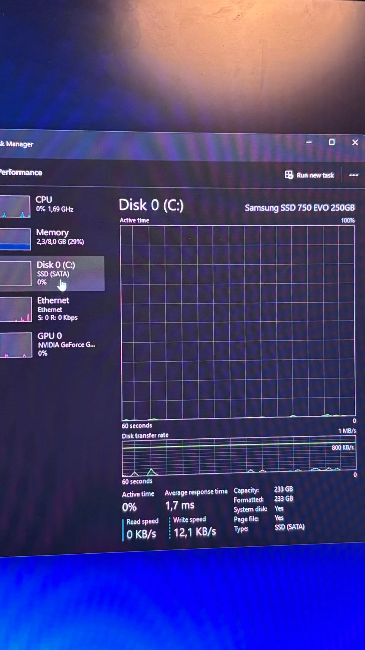Click the Memory mini graph thumbnail
This screenshot has height=650, width=365.
15,239
